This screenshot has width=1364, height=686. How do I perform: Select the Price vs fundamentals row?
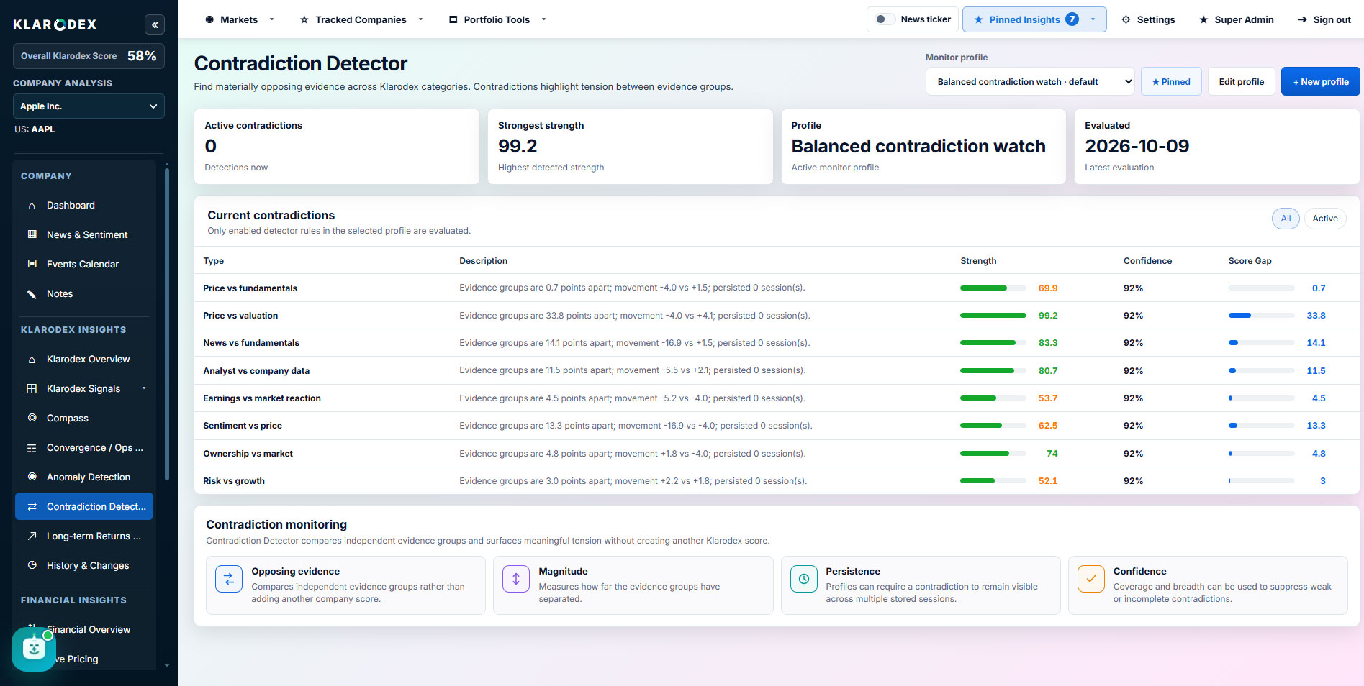pos(777,288)
